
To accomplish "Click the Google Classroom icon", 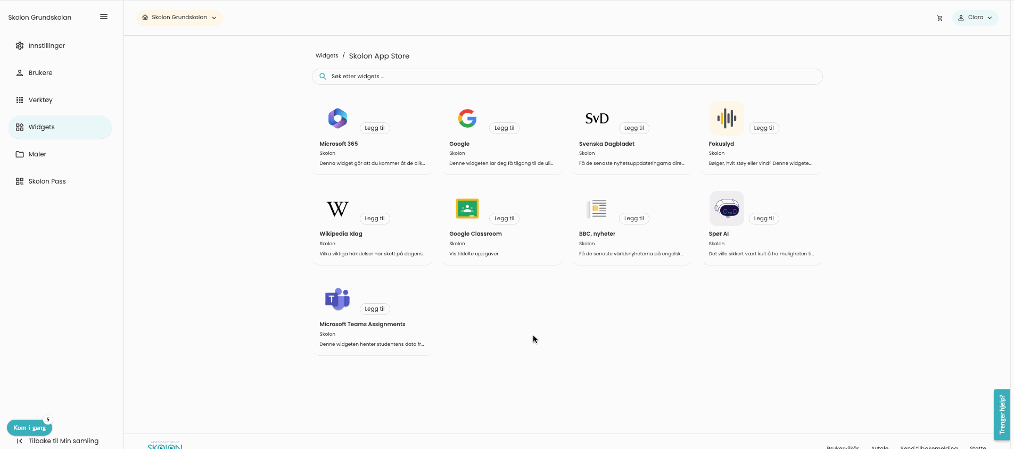I will click(467, 209).
